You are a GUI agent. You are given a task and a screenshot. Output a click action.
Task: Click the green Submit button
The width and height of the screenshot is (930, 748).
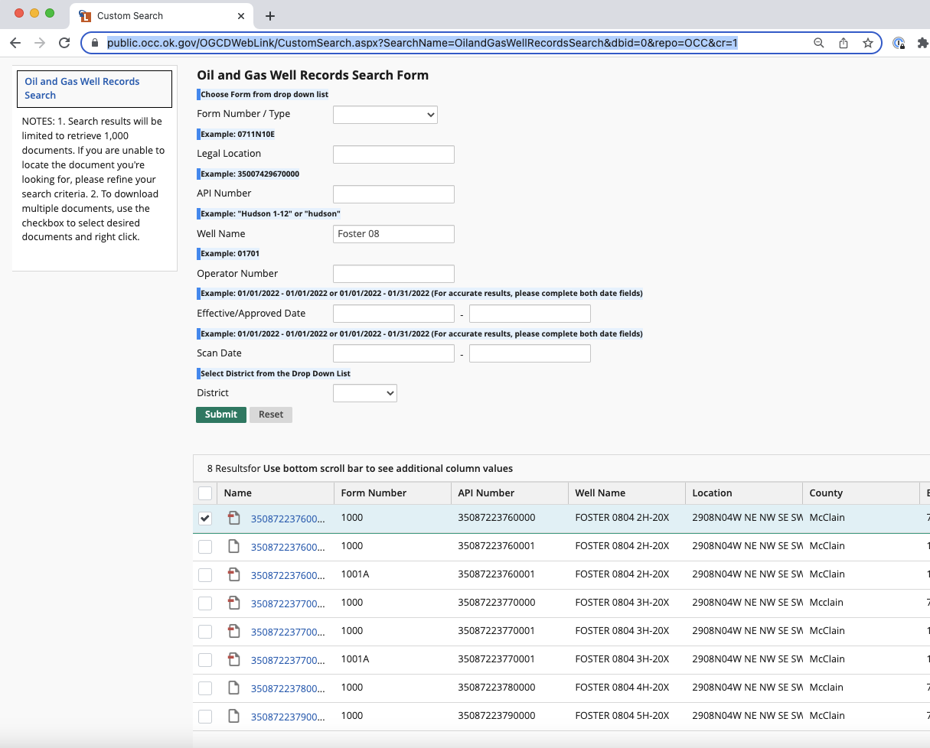click(x=221, y=415)
